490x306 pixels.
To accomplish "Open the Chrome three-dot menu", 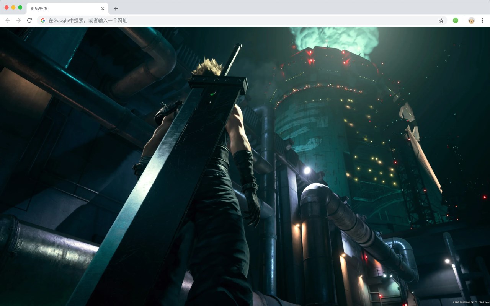I will 482,20.
